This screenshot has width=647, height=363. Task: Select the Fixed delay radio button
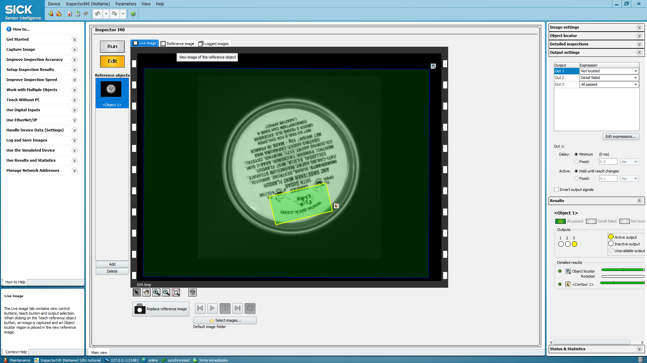[x=576, y=162]
